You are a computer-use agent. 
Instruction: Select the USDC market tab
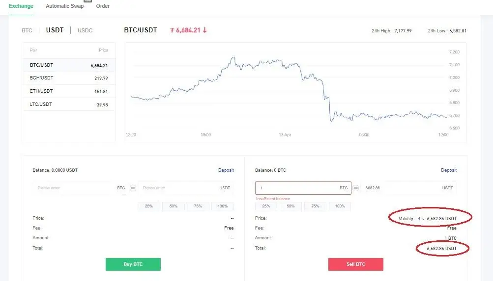[85, 30]
